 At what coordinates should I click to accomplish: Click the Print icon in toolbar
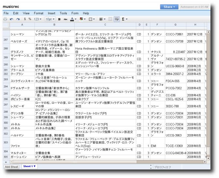click(5, 19)
